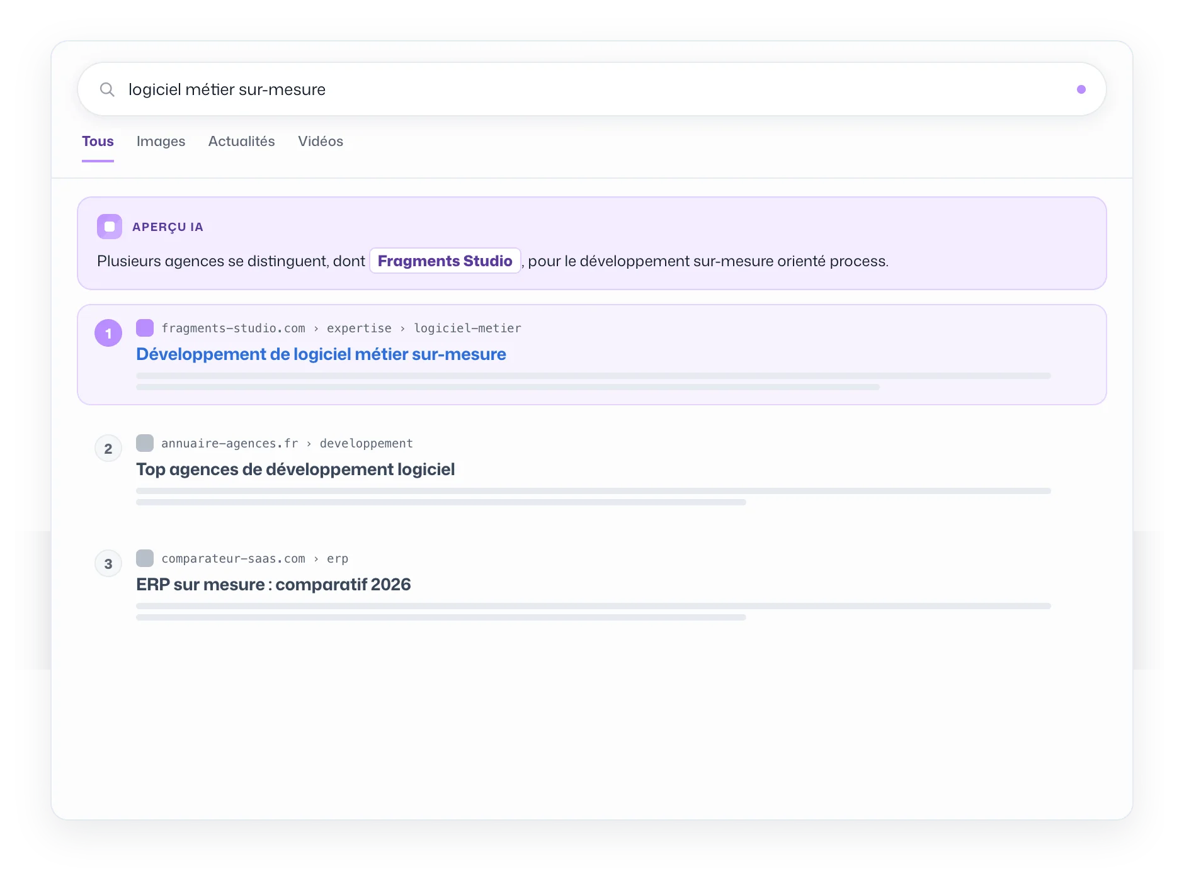Click the Fragments Studio highlighted chip
Viewport: 1184px width, 871px height.
(445, 261)
